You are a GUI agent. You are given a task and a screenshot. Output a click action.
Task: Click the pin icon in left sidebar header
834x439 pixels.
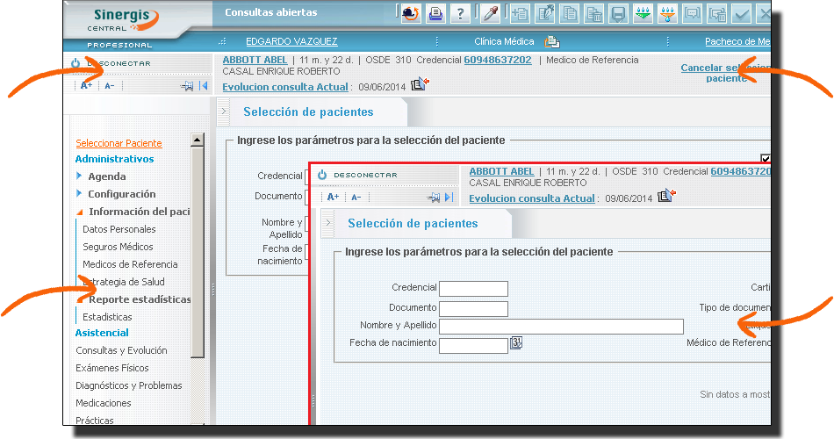186,85
